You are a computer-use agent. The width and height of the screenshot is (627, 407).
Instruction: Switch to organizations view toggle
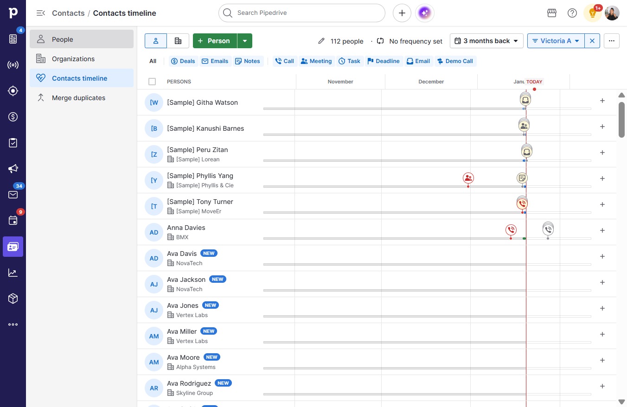coord(178,41)
